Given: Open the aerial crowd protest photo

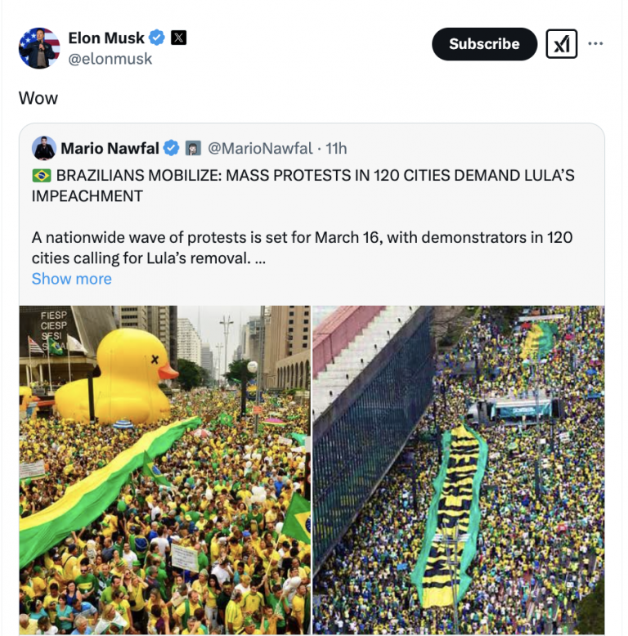Looking at the screenshot, I should click(458, 469).
